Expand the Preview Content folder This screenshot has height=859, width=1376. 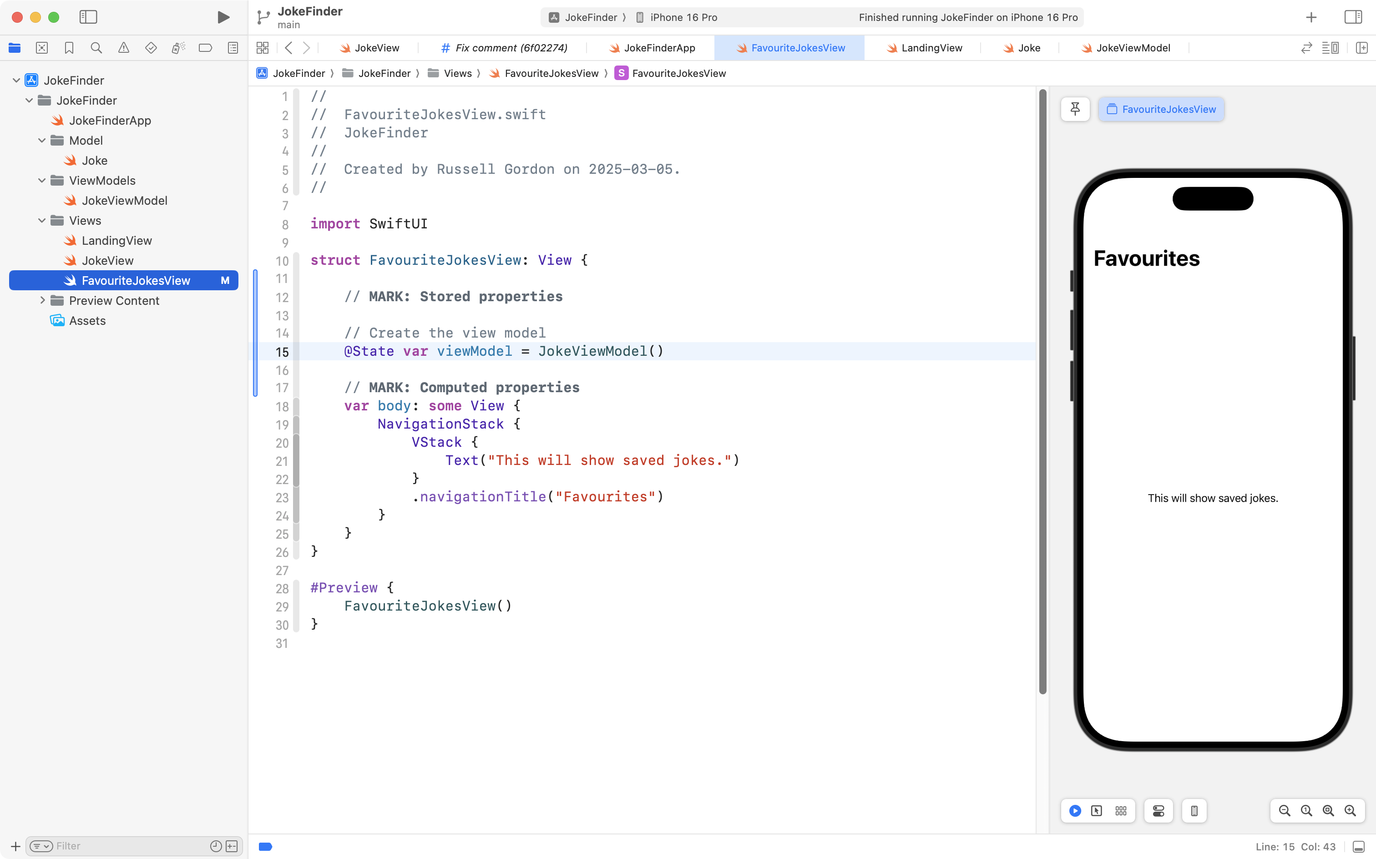(x=41, y=301)
